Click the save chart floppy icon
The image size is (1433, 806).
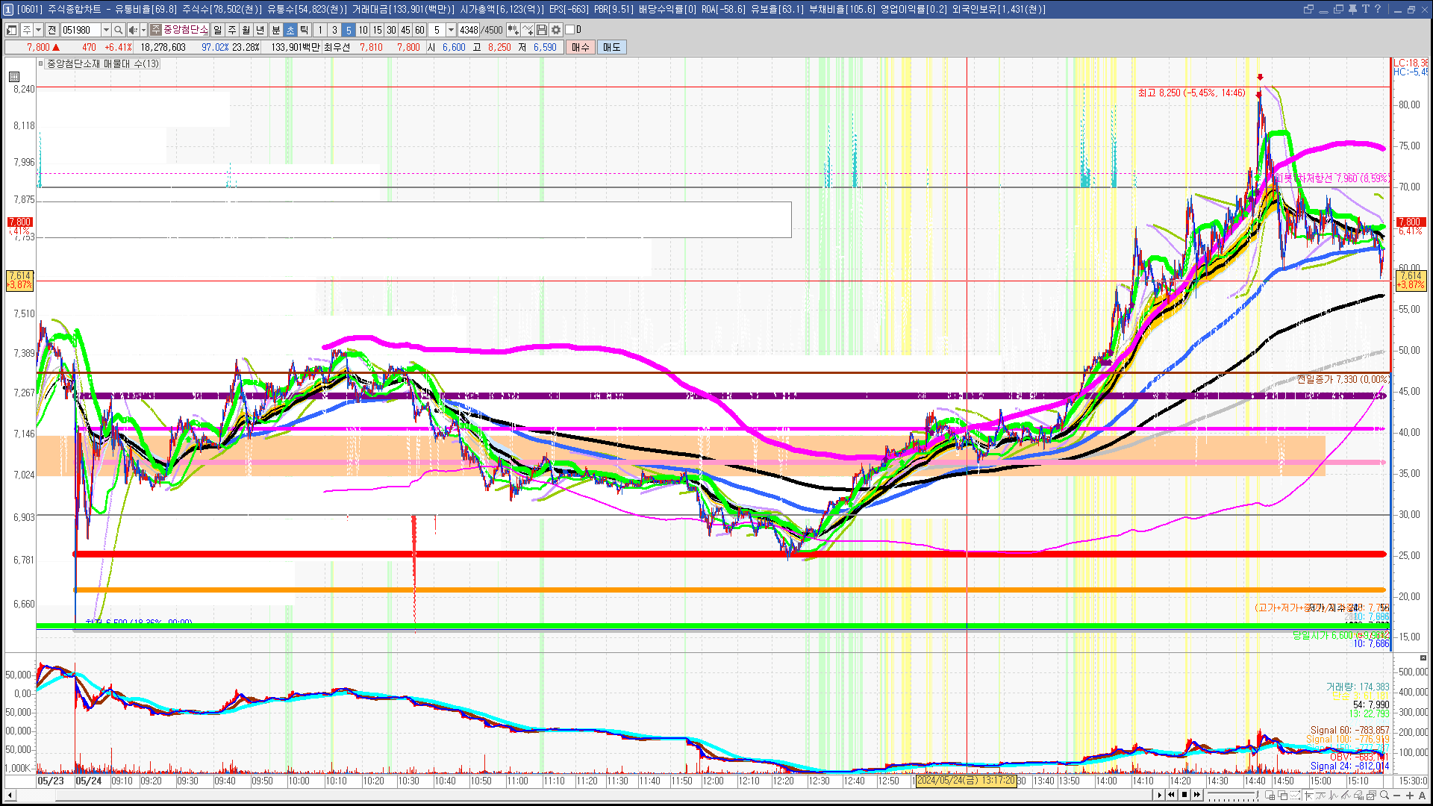[542, 30]
